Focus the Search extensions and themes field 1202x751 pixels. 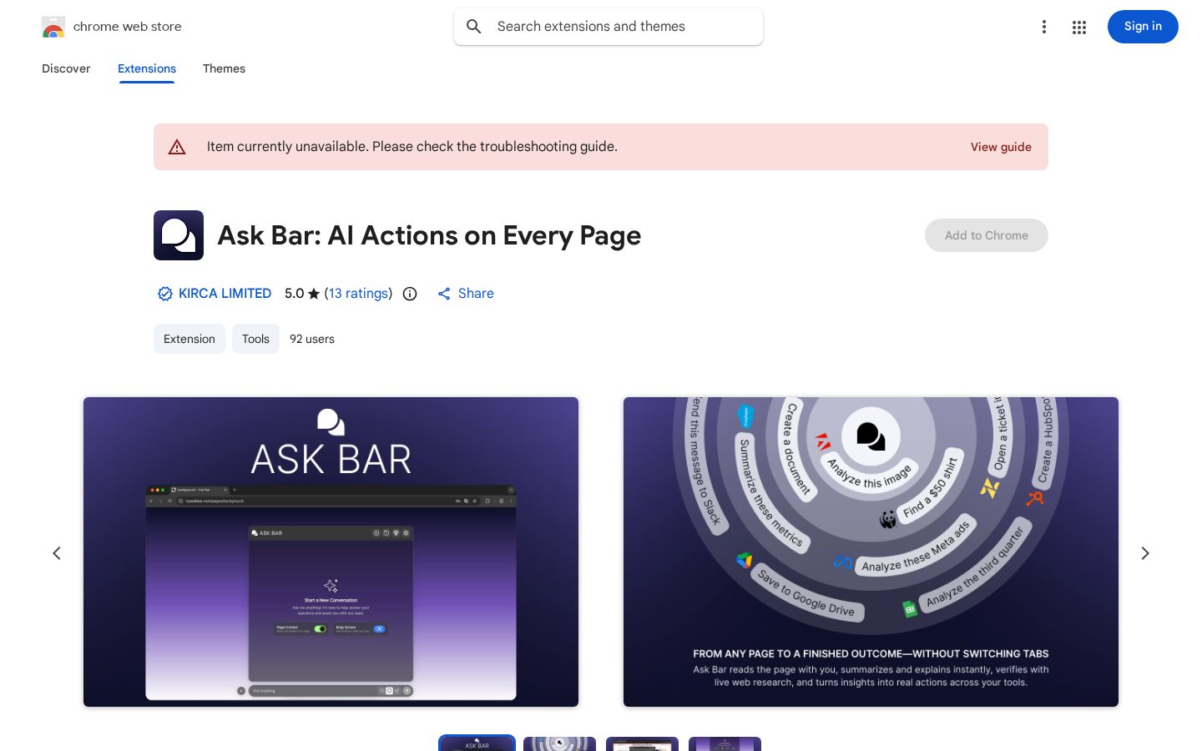pos(609,27)
